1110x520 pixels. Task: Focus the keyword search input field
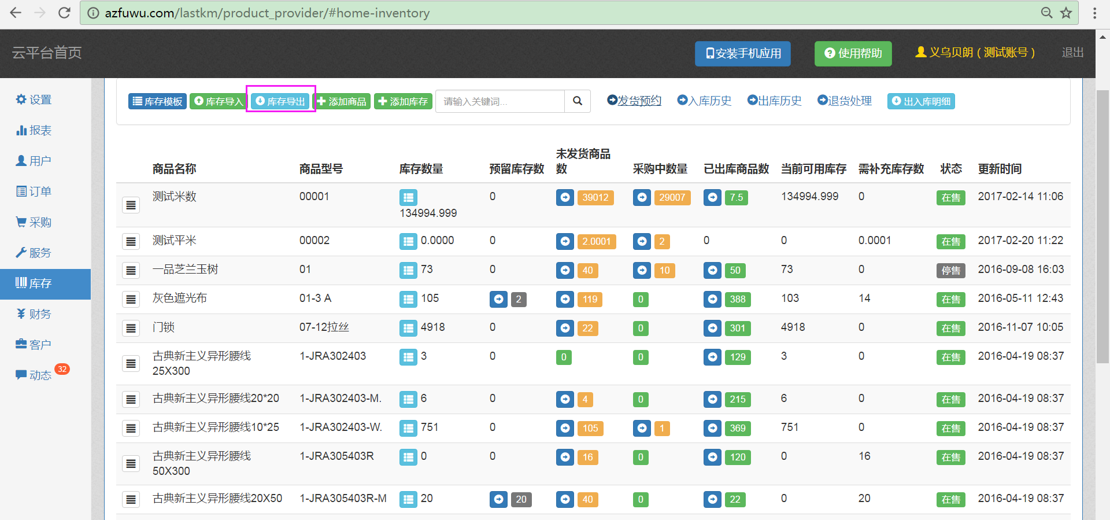click(x=500, y=101)
